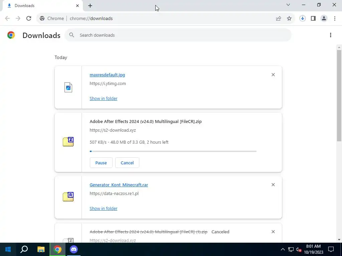The image size is (342, 256).
Task: Click the scrollbar up arrow
Action: [339, 47]
